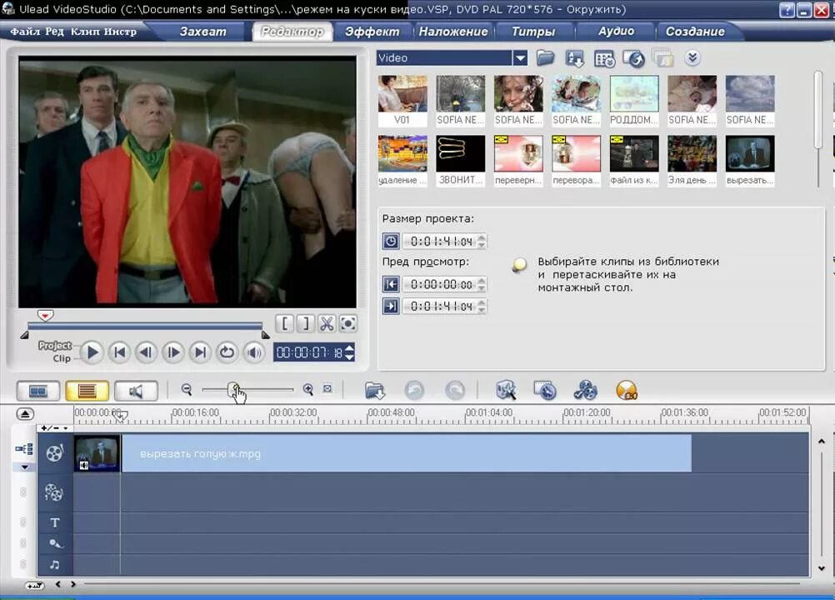Switch to the Наложение step tab
The image size is (835, 600).
tap(453, 32)
